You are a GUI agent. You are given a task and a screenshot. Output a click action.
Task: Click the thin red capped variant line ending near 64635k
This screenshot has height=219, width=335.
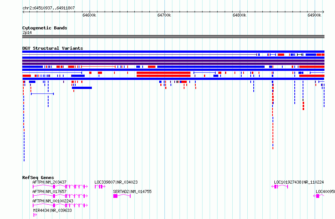click(98, 67)
